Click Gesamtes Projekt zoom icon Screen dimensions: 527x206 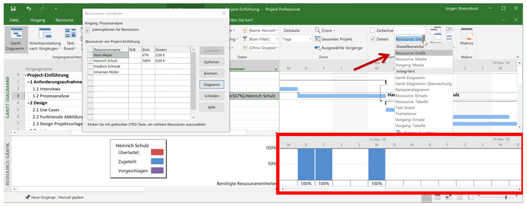318,39
